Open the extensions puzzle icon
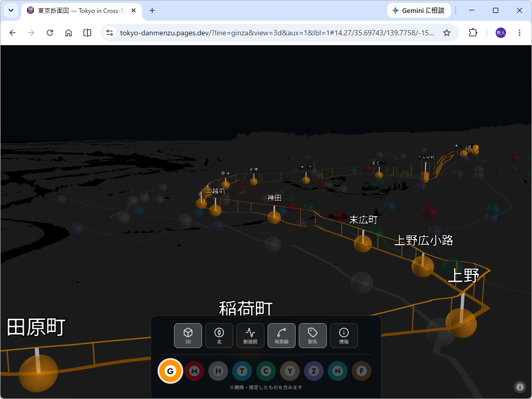 (x=473, y=33)
